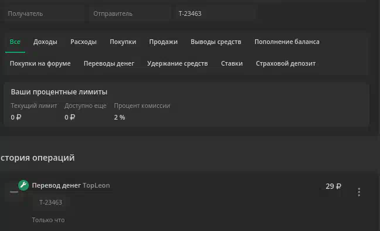Click the avatar placeholder beside Перевод денег

tap(14, 192)
